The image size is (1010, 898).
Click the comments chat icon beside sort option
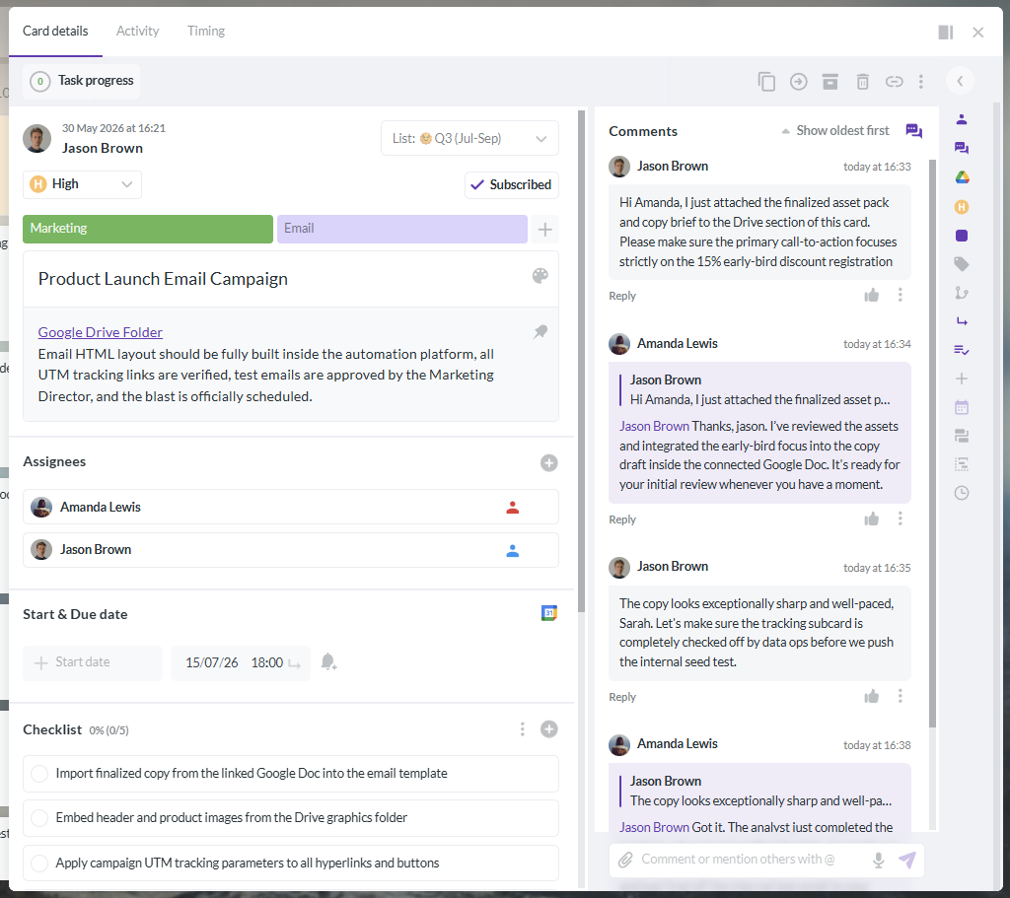point(914,131)
